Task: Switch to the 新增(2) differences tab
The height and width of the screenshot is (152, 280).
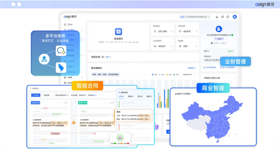Action: (x=131, y=97)
